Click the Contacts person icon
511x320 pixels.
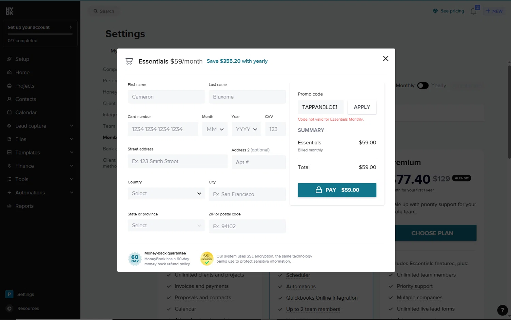point(10,99)
